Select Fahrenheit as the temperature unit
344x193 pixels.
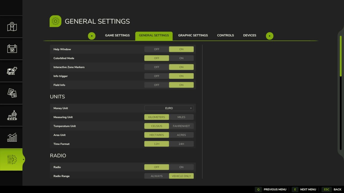point(181,126)
